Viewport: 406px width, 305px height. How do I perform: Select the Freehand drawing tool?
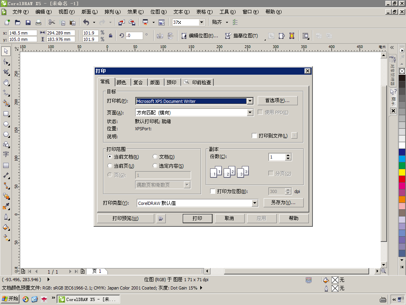[6, 93]
